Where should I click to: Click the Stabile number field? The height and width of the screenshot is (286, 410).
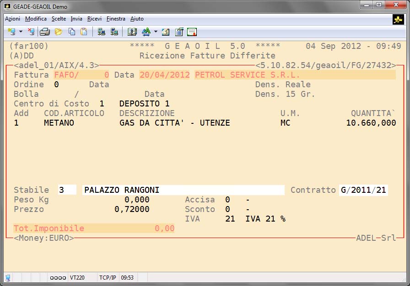(x=67, y=190)
